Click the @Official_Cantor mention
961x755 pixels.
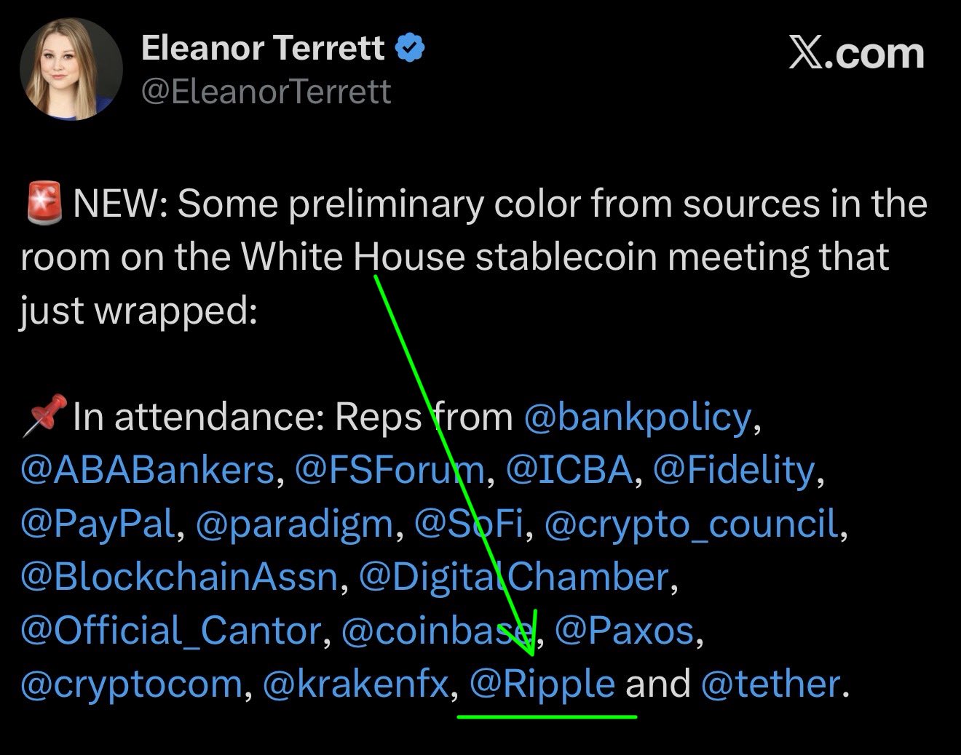pyautogui.click(x=170, y=631)
